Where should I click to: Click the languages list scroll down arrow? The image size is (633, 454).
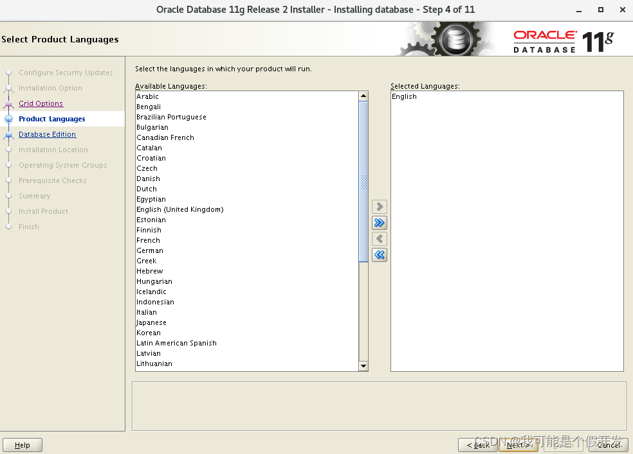(x=363, y=366)
